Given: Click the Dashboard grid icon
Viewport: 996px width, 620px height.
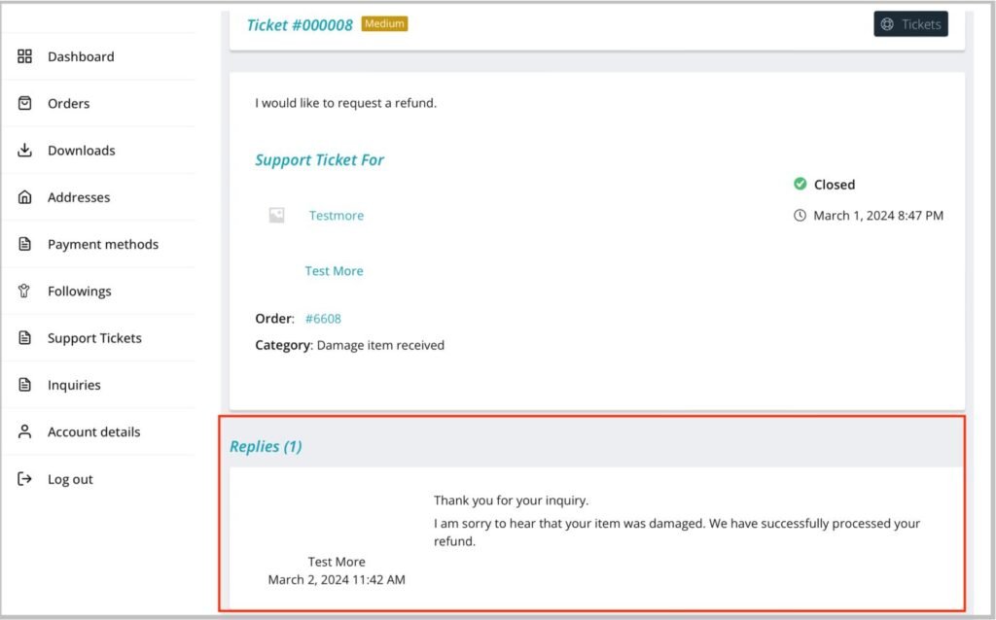Looking at the screenshot, I should click(25, 56).
